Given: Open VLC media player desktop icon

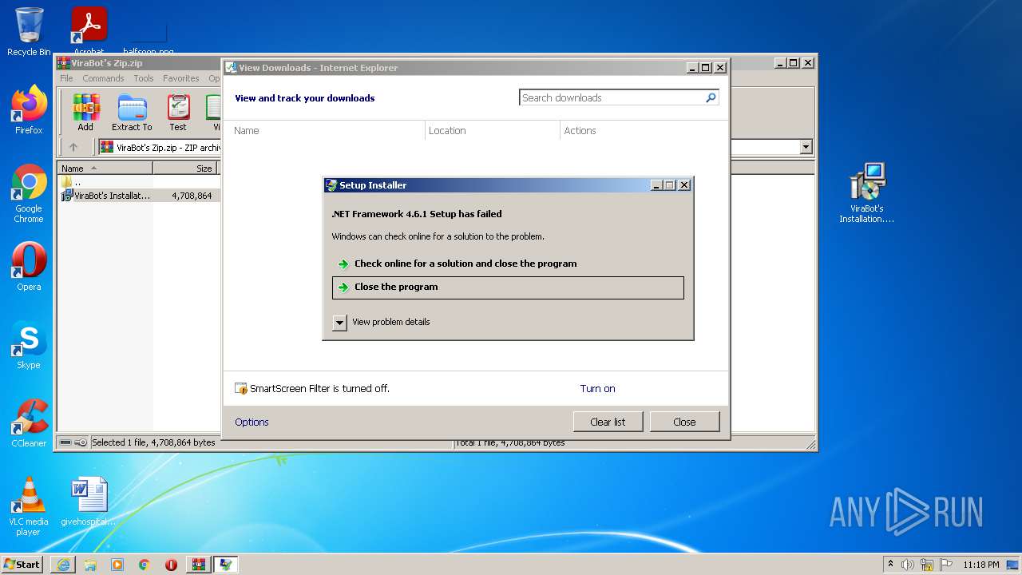Looking at the screenshot, I should point(29,506).
